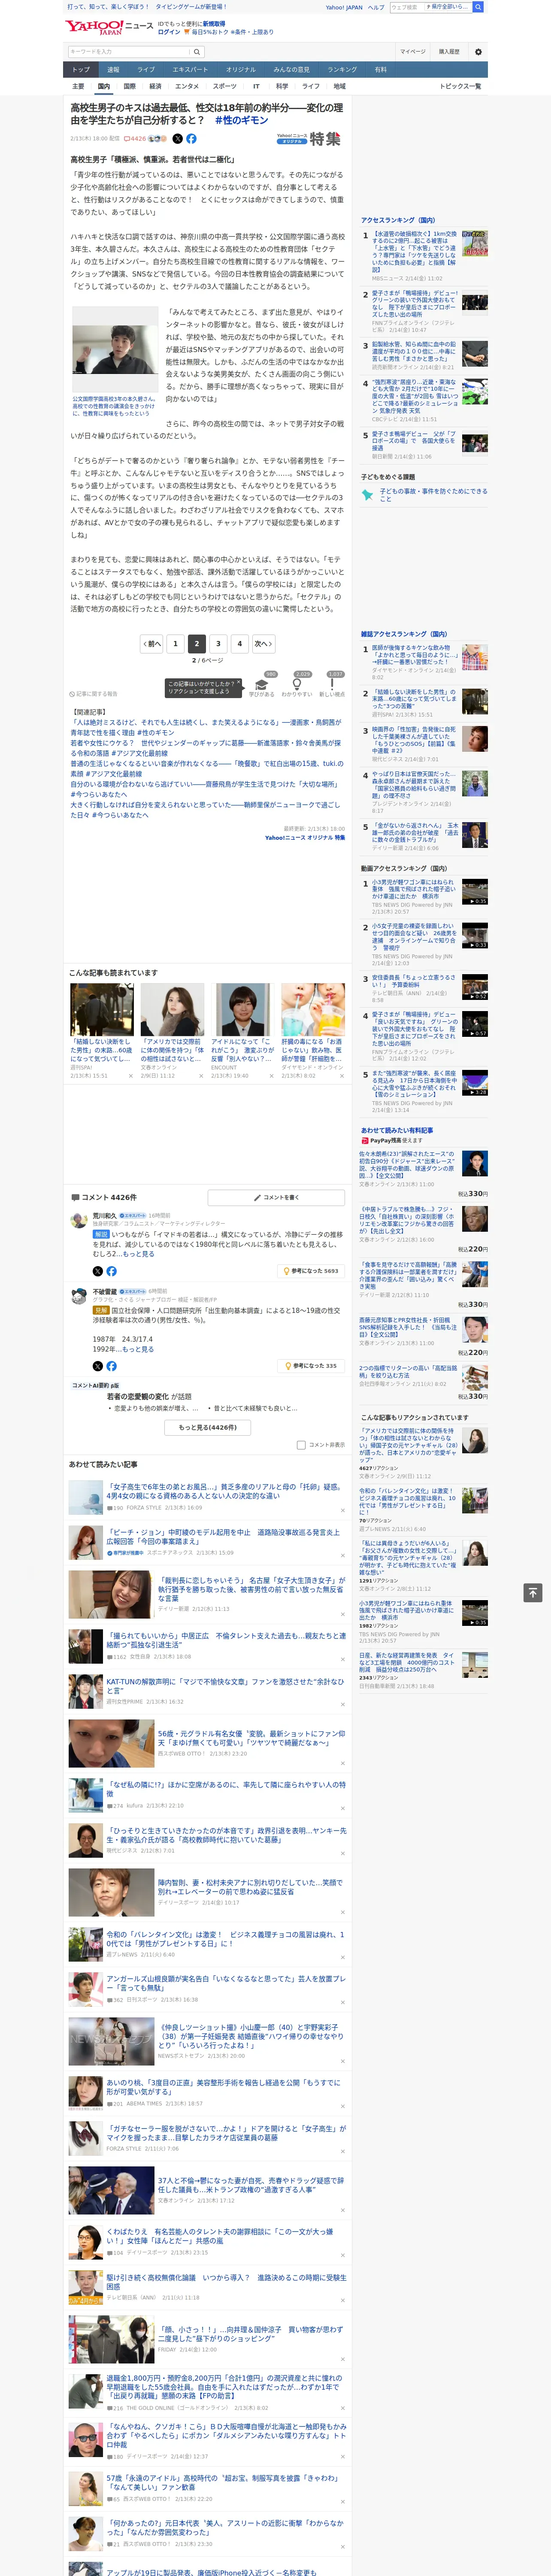The height and width of the screenshot is (2576, 551).
Task: Open the ランキング navigation tab
Action: tap(342, 69)
